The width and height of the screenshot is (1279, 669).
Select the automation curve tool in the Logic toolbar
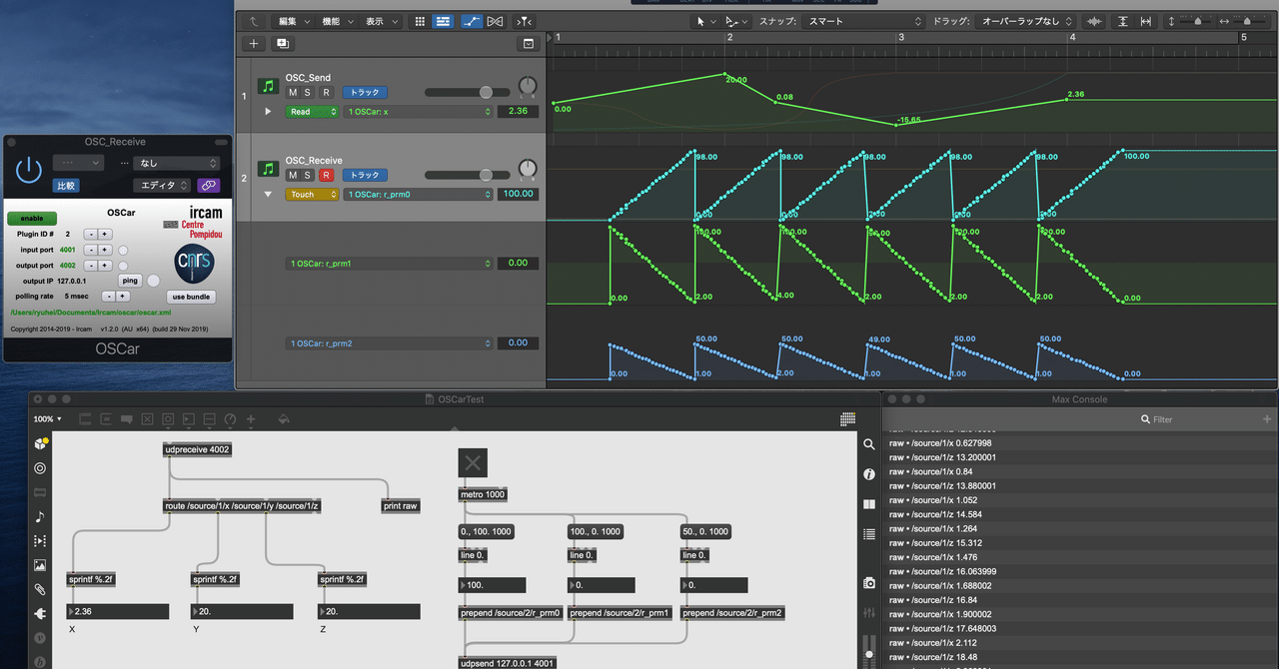tap(471, 21)
